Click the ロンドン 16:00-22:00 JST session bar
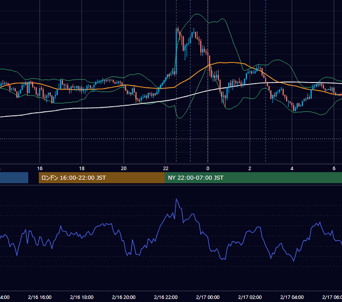 [102, 178]
